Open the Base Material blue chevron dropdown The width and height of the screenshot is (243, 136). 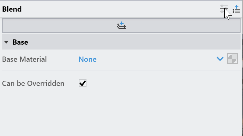coord(220,59)
